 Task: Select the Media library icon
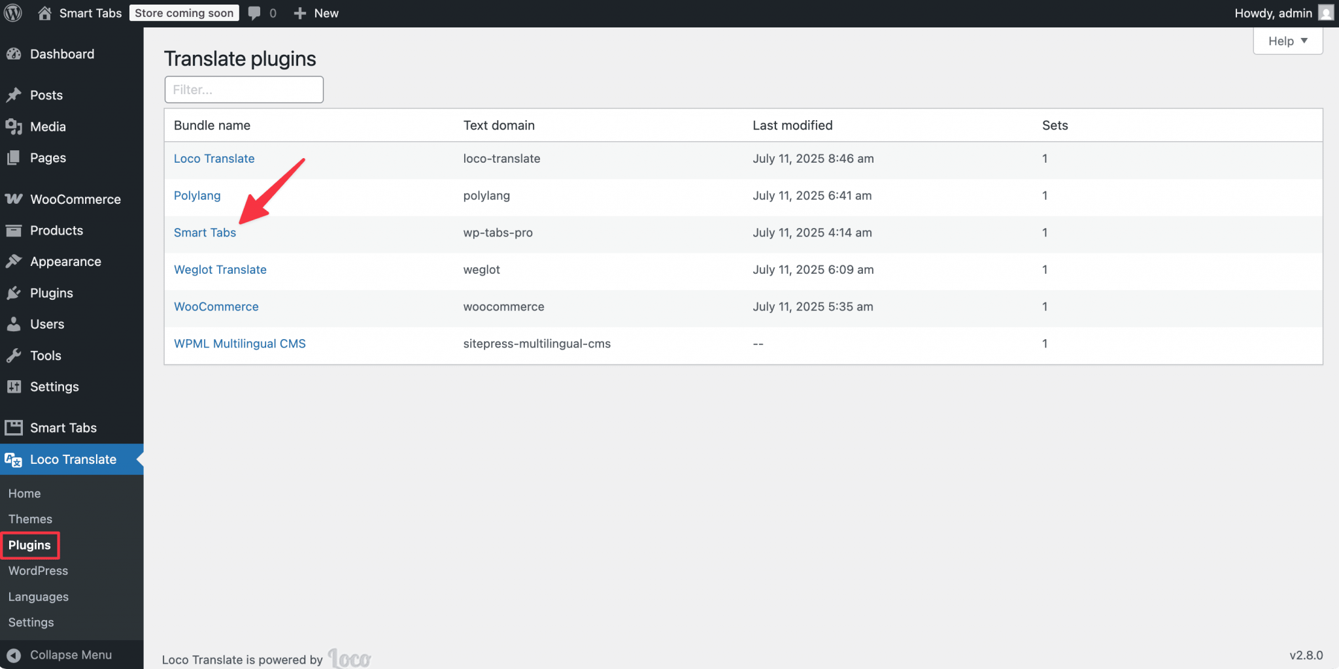14,126
